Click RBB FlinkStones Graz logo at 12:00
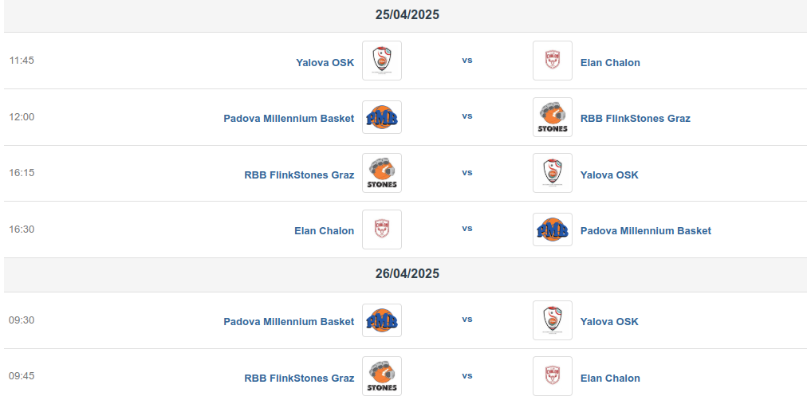Screen dimensions: 807x408 click(553, 117)
